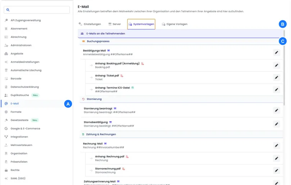
Task: Edit the Stornierung beantragt template
Action: (276, 110)
